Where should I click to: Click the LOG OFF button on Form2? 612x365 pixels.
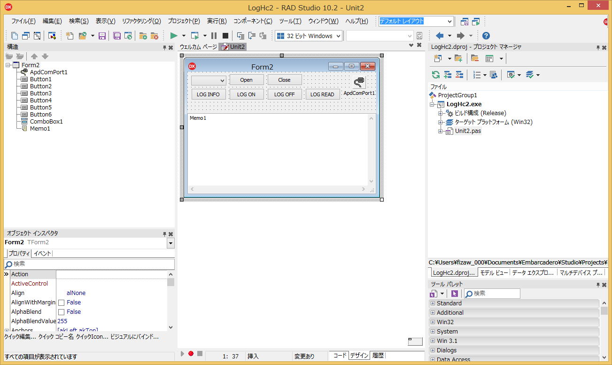(284, 94)
